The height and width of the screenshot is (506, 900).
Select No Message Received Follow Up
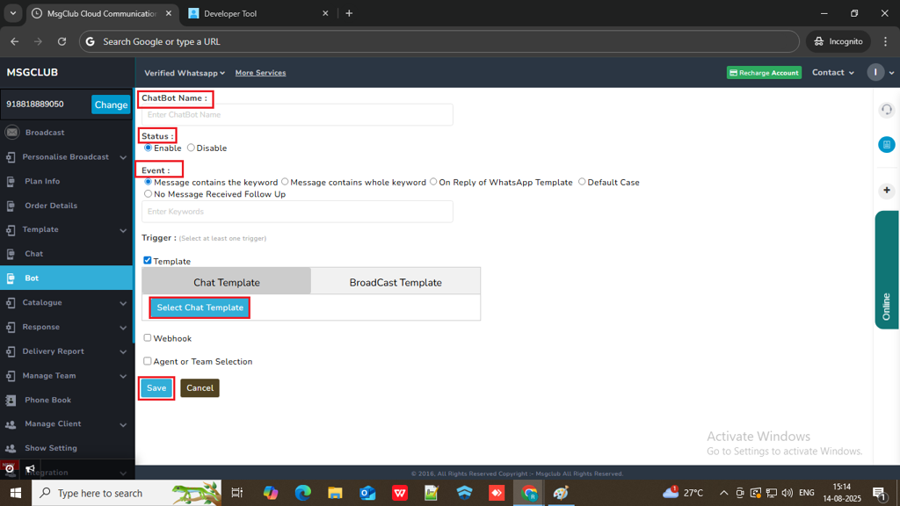pos(148,194)
